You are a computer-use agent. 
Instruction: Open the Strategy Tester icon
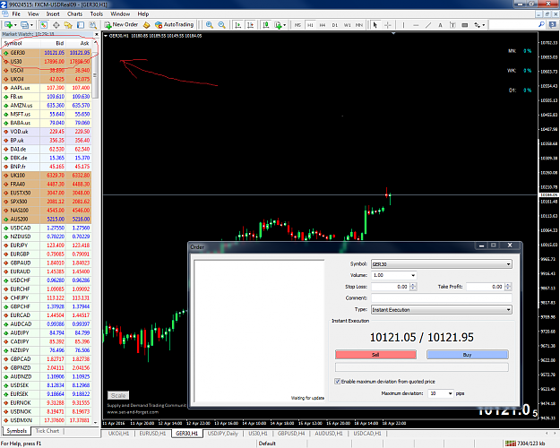(x=93, y=25)
